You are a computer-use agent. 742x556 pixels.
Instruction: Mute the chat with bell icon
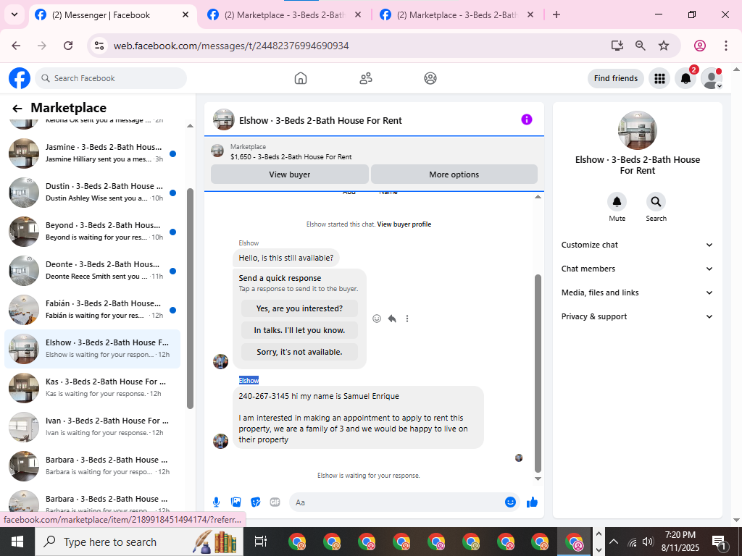click(x=617, y=202)
